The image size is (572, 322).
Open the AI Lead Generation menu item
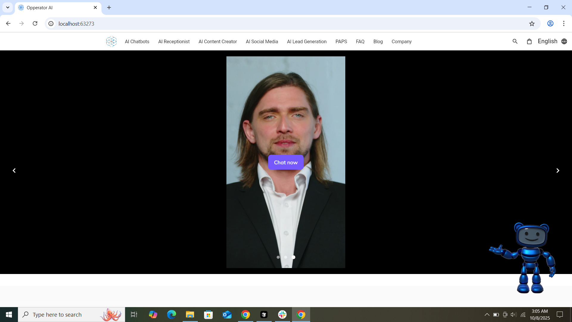click(x=307, y=41)
